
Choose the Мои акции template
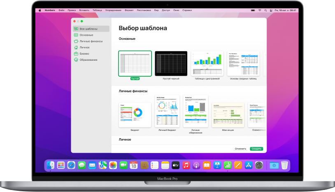tap(228, 115)
